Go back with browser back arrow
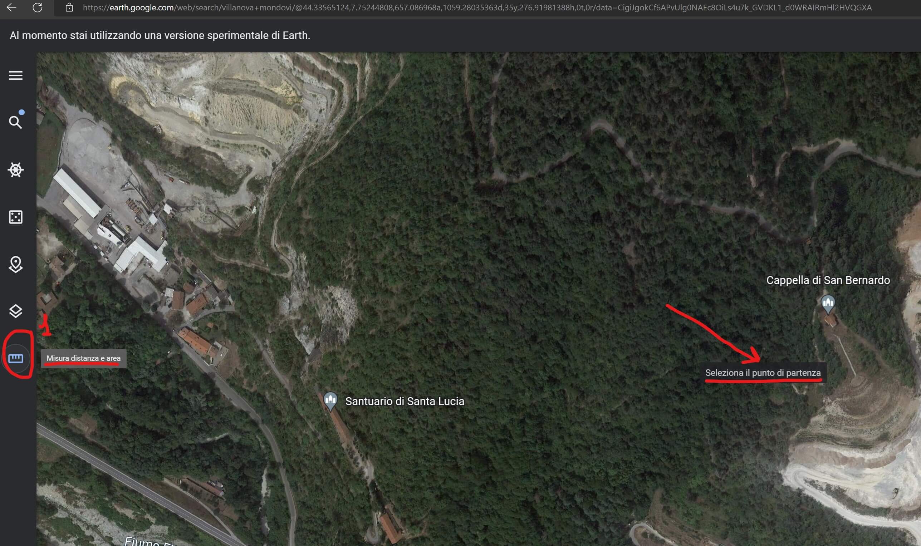 coord(11,8)
